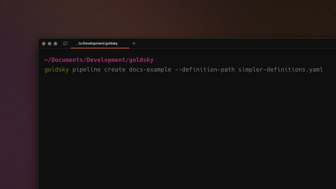This screenshot has width=336, height=189.
Task: Open a new tab with plus button
Action: pyautogui.click(x=134, y=43)
